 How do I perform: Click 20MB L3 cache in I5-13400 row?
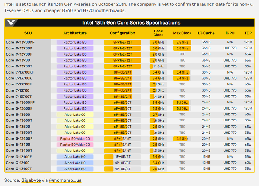click(x=206, y=145)
